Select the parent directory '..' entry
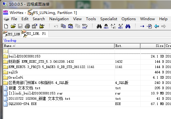 coord(59,51)
